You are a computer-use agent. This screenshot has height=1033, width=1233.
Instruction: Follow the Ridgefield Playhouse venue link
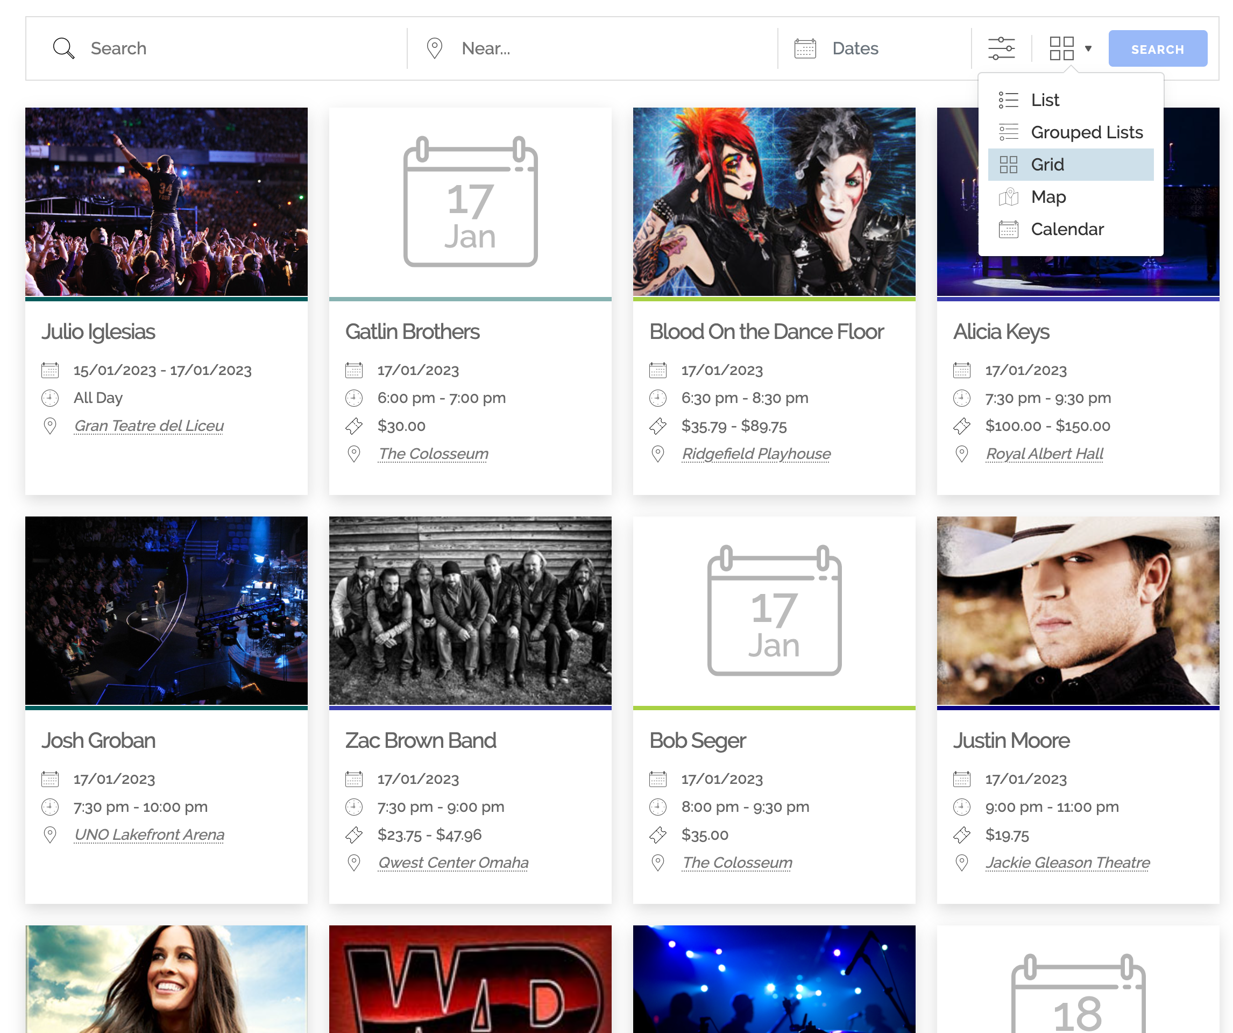coord(756,454)
